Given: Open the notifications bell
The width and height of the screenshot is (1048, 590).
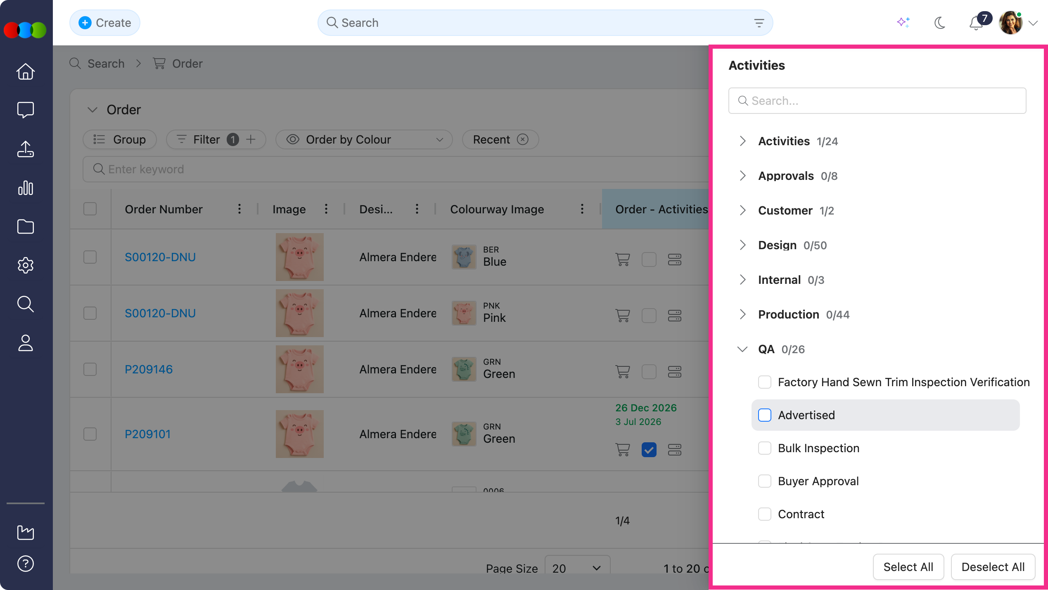Looking at the screenshot, I should (976, 23).
